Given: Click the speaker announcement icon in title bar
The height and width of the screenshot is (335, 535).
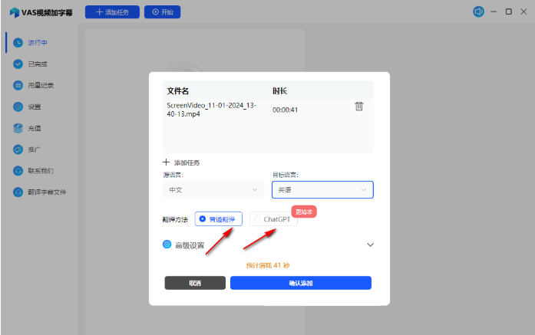Looking at the screenshot, I should point(478,11).
